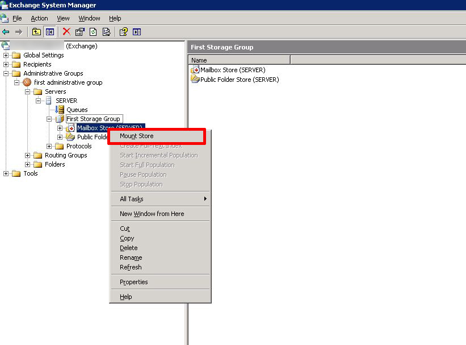Click the Forward arrow in the toolbar
466x345 pixels.
[18, 32]
